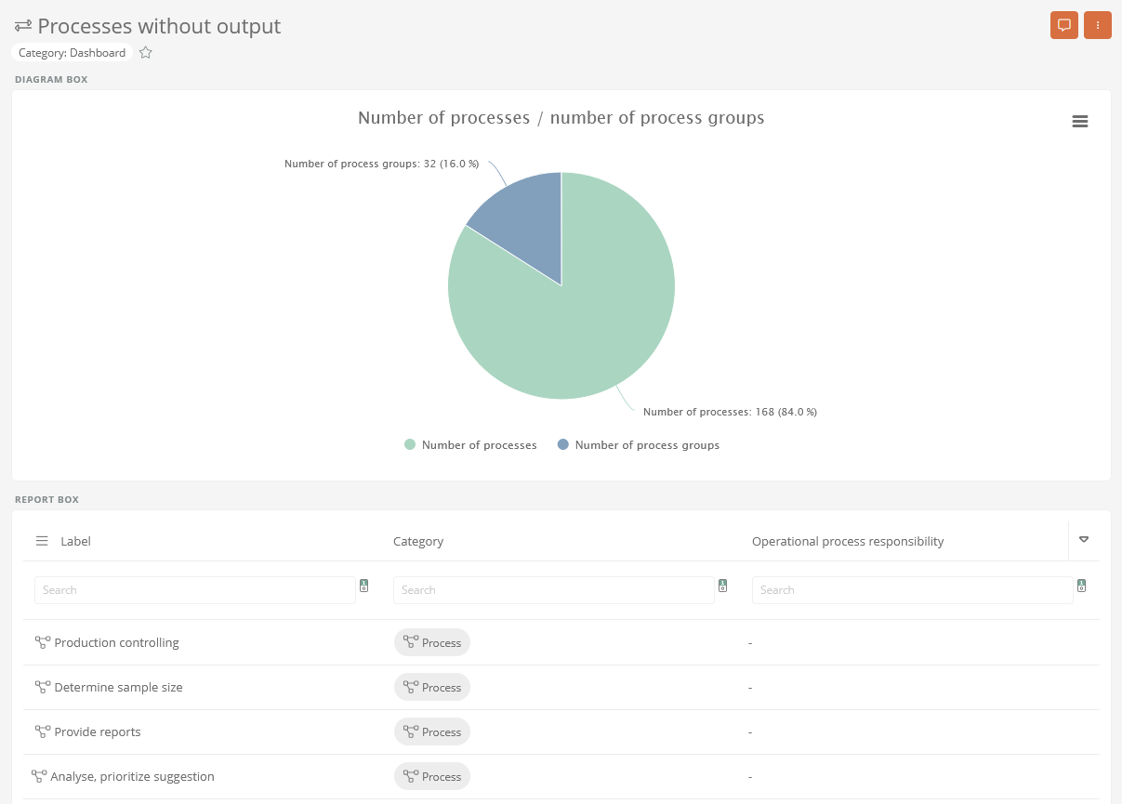The width and height of the screenshot is (1122, 804).
Task: Open filter icon next to responsibility search
Action: [1081, 586]
